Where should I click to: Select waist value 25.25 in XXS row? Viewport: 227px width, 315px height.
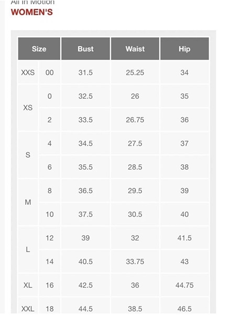[x=135, y=72]
